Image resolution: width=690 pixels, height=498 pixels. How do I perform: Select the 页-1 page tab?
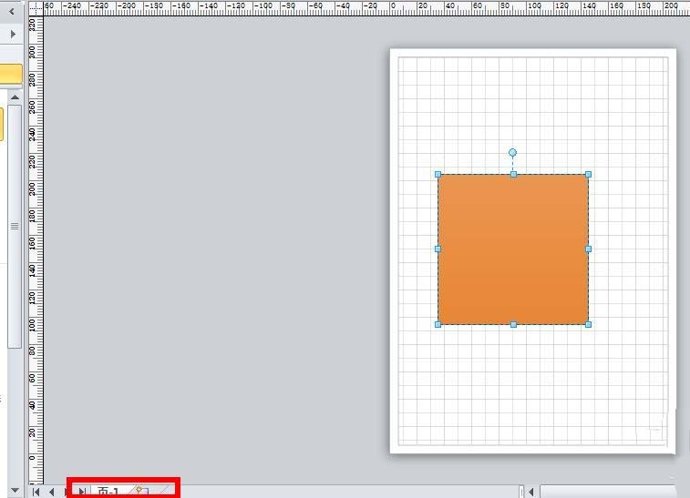108,492
